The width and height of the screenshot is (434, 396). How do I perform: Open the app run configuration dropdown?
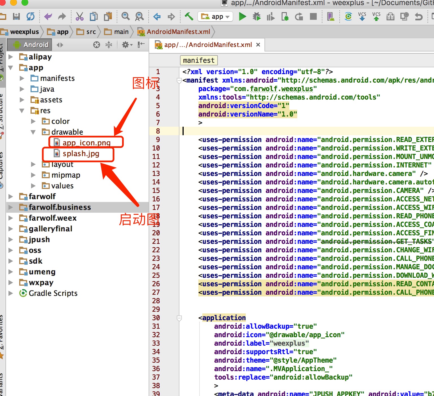(215, 17)
